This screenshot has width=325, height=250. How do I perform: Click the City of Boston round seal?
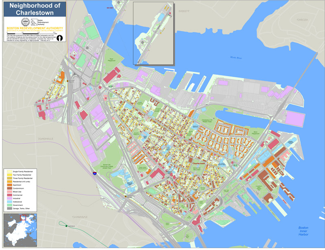tap(25, 22)
